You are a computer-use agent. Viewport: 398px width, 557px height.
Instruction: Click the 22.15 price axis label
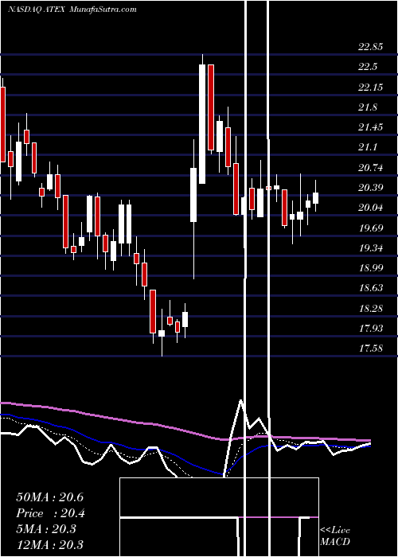(x=371, y=87)
